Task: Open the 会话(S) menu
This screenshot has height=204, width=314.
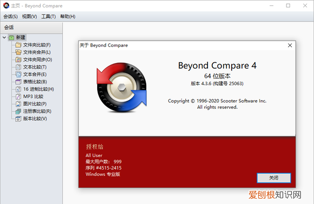Action: (x=10, y=17)
